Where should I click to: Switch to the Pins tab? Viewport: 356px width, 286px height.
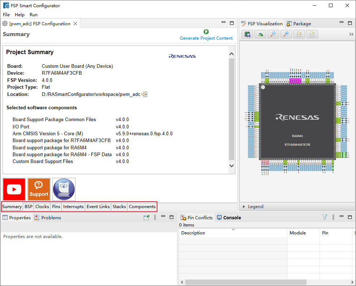(x=56, y=207)
